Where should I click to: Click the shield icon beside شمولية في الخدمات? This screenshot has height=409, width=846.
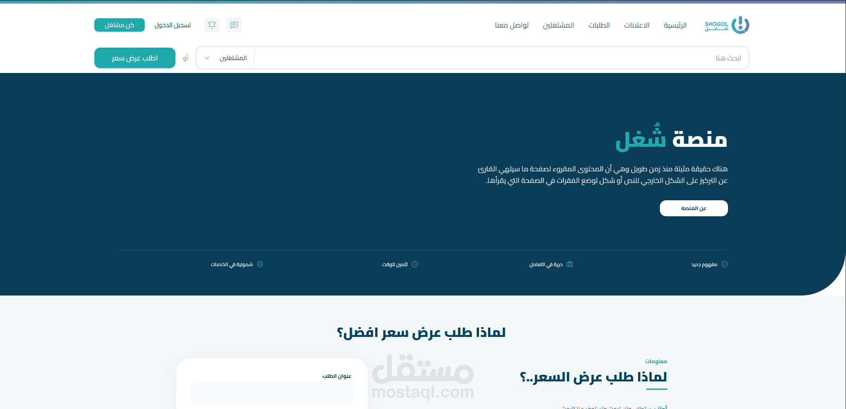[x=260, y=264]
